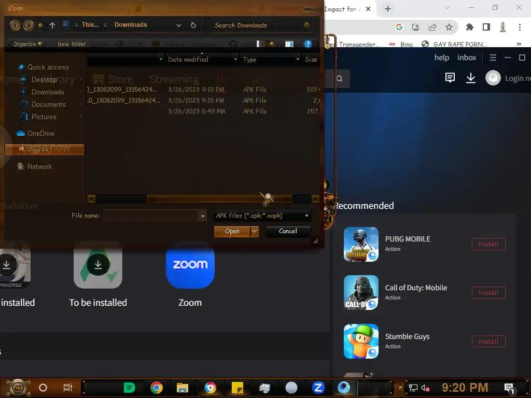The image size is (531, 398).
Task: Create a New folder
Action: click(x=72, y=44)
